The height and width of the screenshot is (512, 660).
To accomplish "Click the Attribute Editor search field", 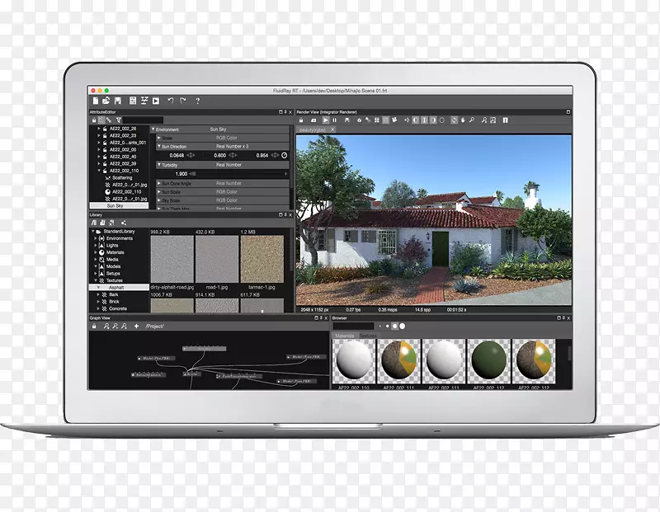I will click(143, 120).
